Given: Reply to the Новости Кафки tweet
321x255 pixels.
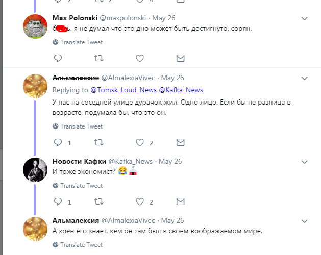Looking at the screenshot, I should pos(58,201).
